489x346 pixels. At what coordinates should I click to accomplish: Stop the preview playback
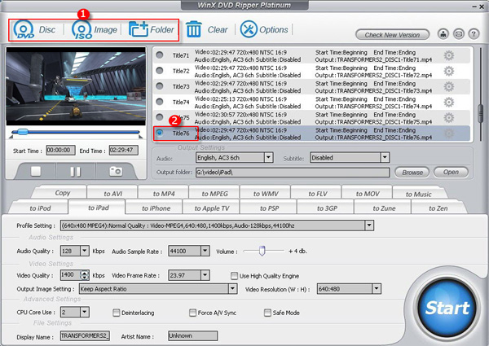[36, 171]
